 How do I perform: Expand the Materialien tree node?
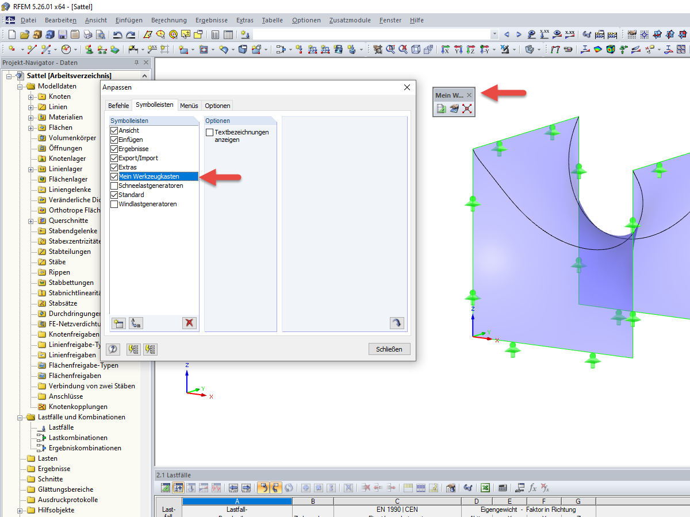30,117
